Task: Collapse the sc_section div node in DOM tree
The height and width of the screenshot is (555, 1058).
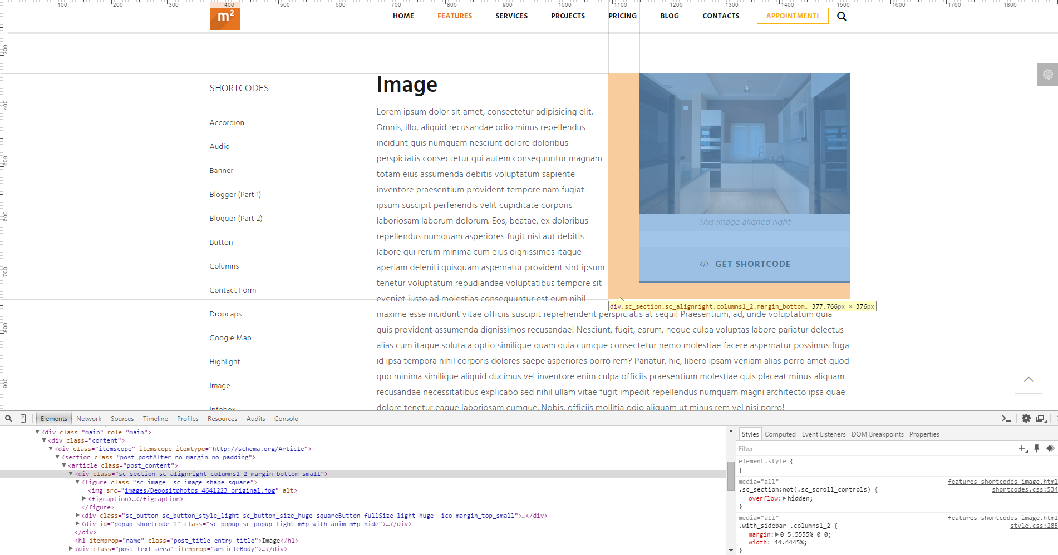Action: [x=71, y=474]
